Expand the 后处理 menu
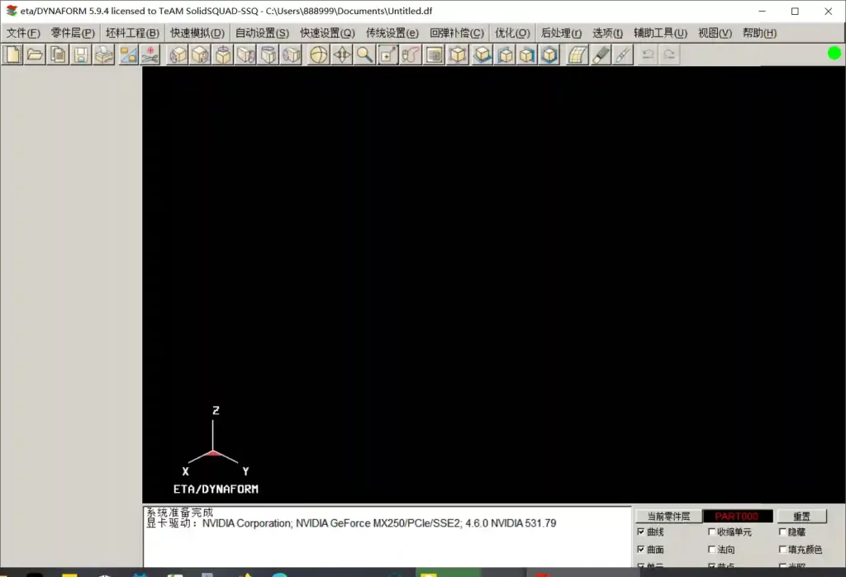This screenshot has height=577, width=846. [561, 33]
